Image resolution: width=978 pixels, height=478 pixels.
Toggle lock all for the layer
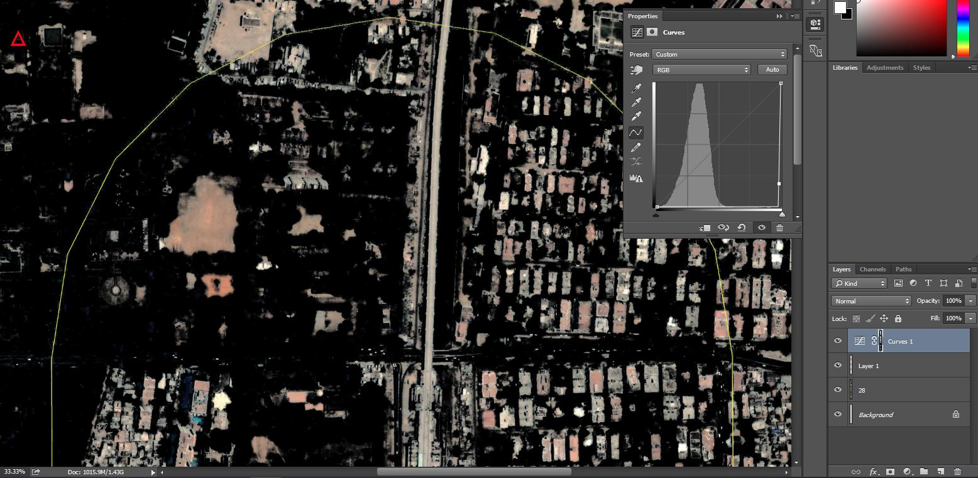pos(898,318)
